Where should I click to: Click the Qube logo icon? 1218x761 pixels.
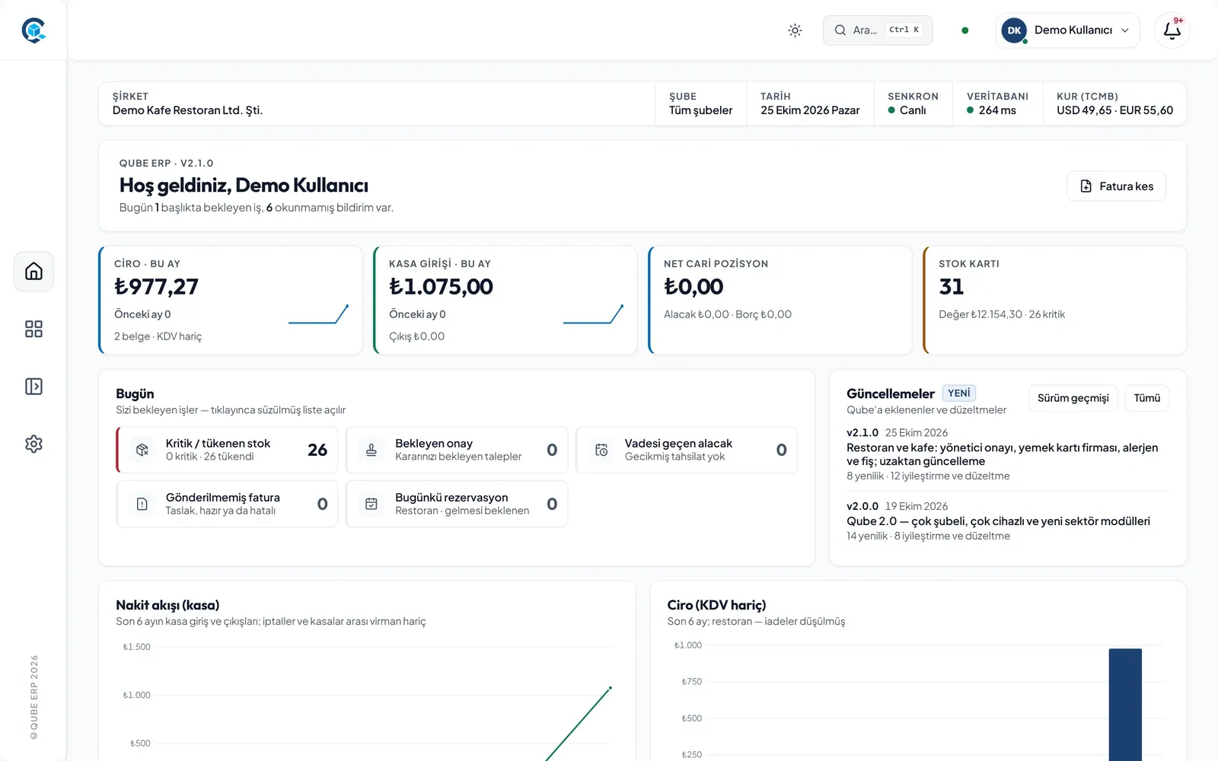point(33,30)
